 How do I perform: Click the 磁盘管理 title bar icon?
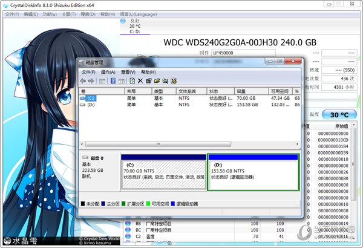pos(81,62)
